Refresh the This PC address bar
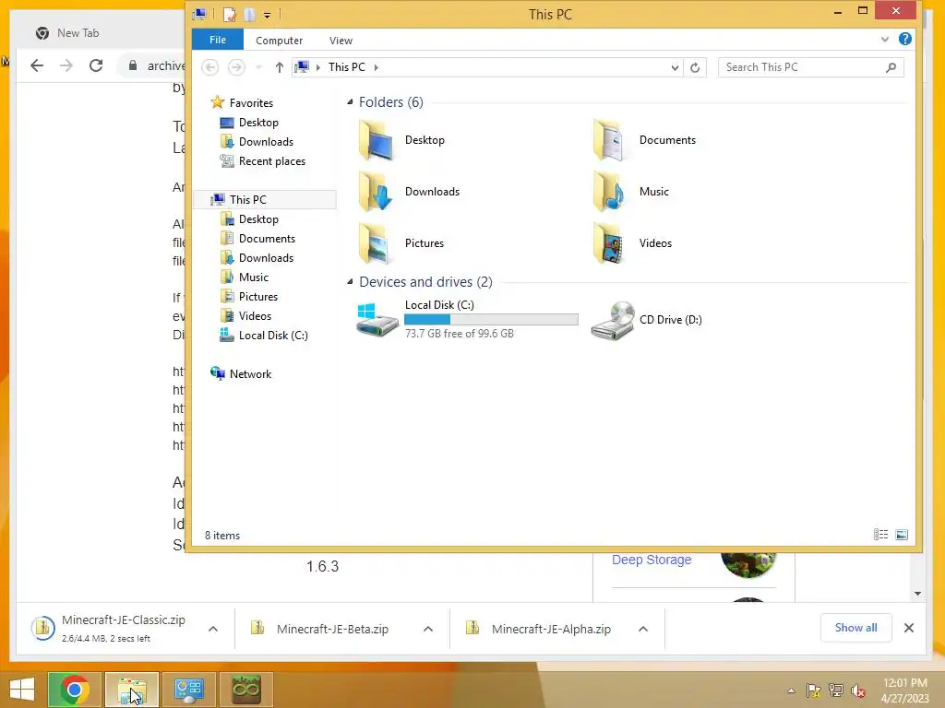The image size is (945, 708). [695, 67]
